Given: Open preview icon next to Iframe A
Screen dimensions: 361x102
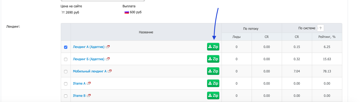Looking at the screenshot, I should pyautogui.click(x=89, y=83).
